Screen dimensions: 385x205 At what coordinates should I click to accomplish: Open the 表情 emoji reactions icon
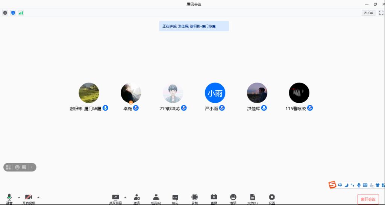(x=233, y=197)
